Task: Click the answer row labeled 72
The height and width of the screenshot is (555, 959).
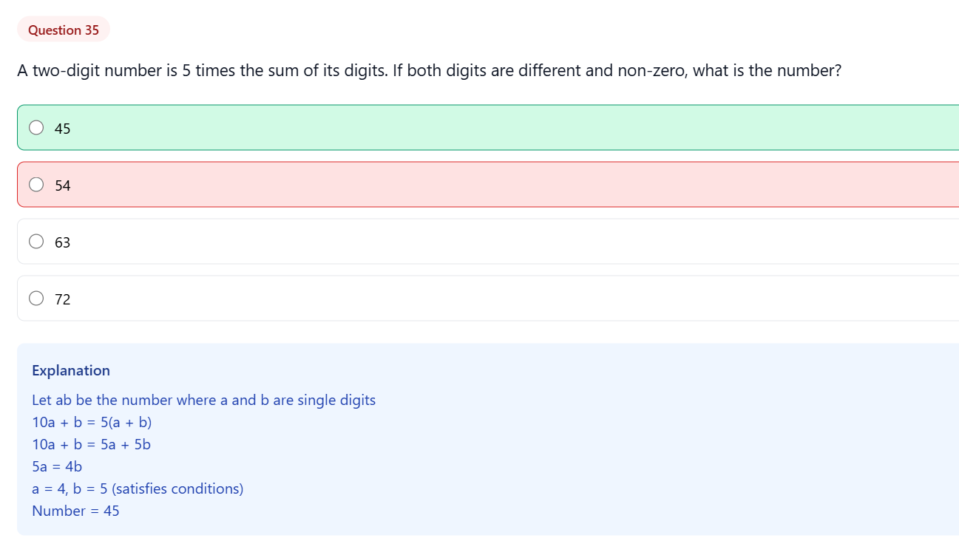Action: point(296,298)
